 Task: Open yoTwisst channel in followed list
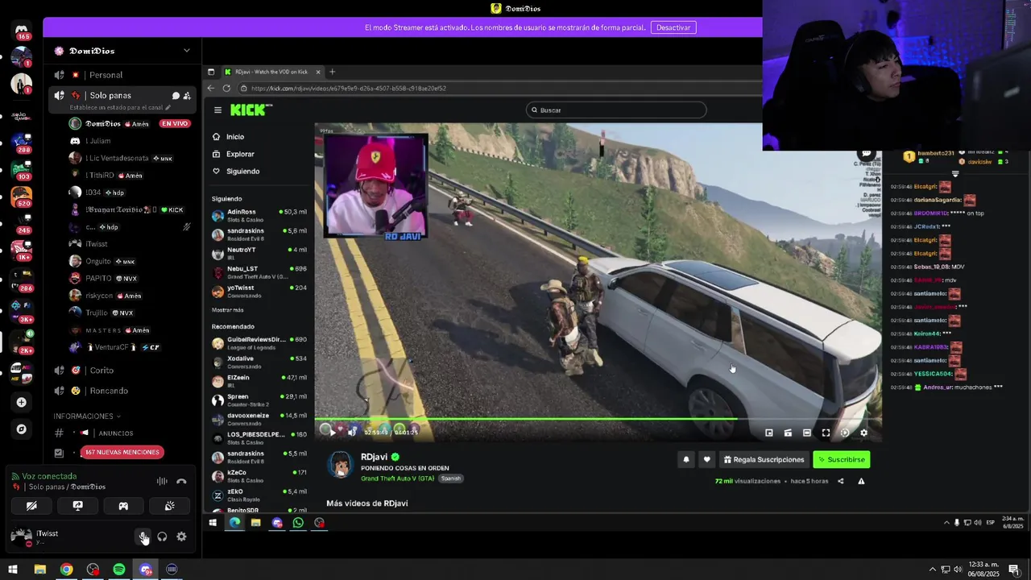259,291
